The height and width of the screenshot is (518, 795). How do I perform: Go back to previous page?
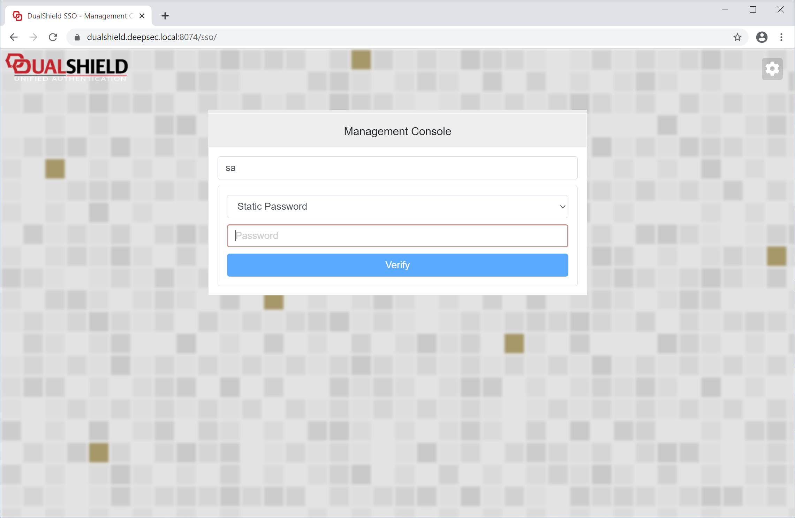[14, 37]
